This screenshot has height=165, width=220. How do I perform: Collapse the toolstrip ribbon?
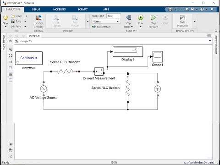tap(216, 31)
